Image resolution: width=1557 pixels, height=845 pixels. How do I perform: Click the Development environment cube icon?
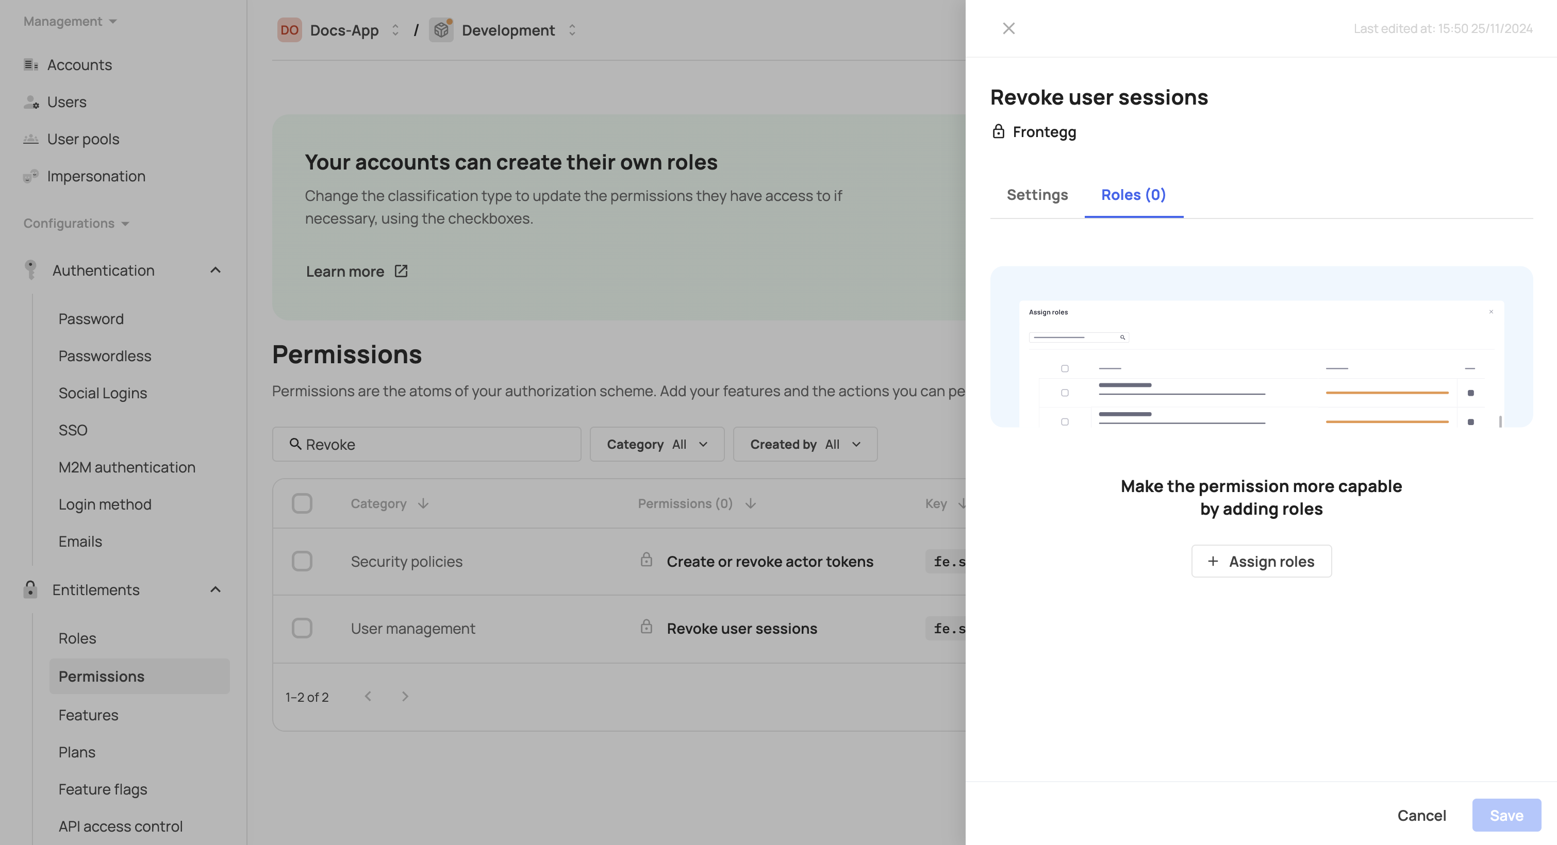click(x=441, y=29)
